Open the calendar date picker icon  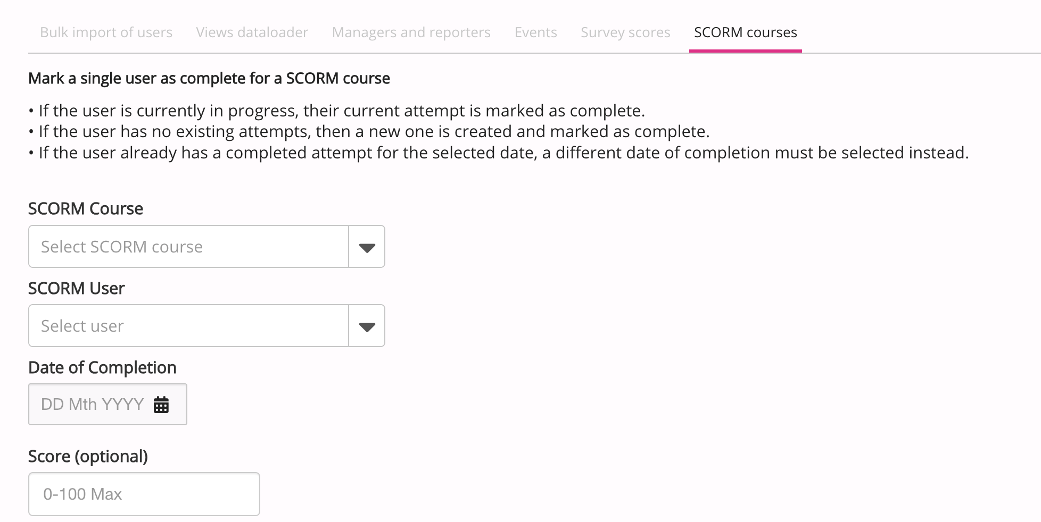coord(161,405)
